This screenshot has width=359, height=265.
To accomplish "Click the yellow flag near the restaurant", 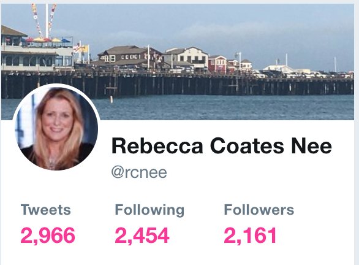I will (85, 48).
